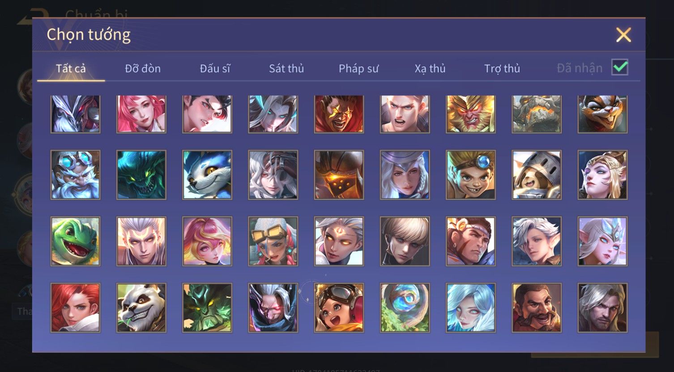Screen dimensions: 674x372
Task: Select the blue fox hero portrait
Action: 207,175
